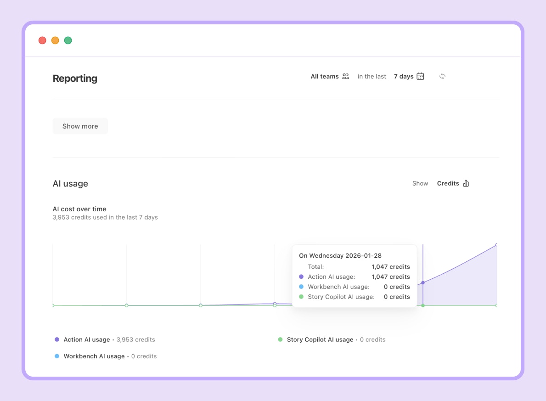
Task: Click the AI cost over time heading
Action: pos(79,209)
